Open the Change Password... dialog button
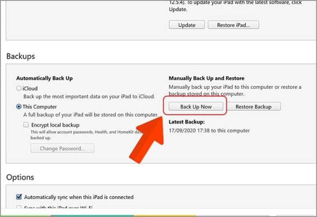Image resolution: width=317 pixels, height=217 pixels. coord(62,149)
